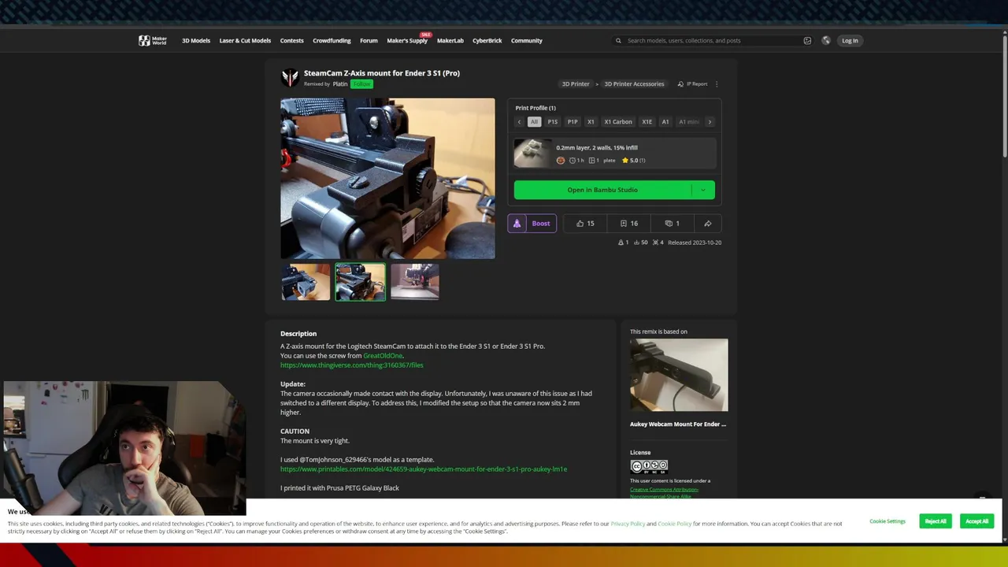This screenshot has height=567, width=1008.
Task: Click the IP Report link
Action: 692,83
